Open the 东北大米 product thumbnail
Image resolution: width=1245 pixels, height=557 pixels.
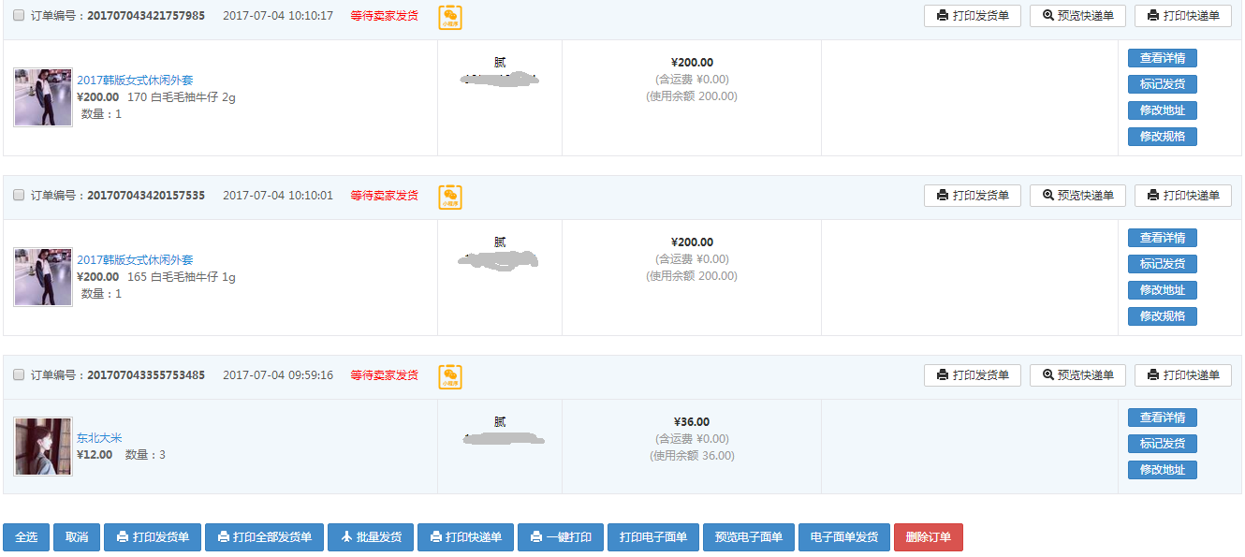pos(43,447)
